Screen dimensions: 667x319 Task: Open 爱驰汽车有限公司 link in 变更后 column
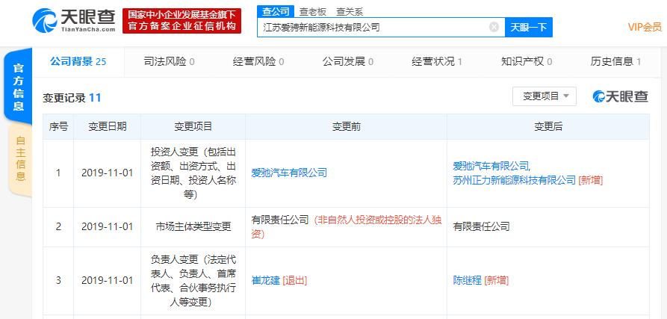tap(491, 166)
